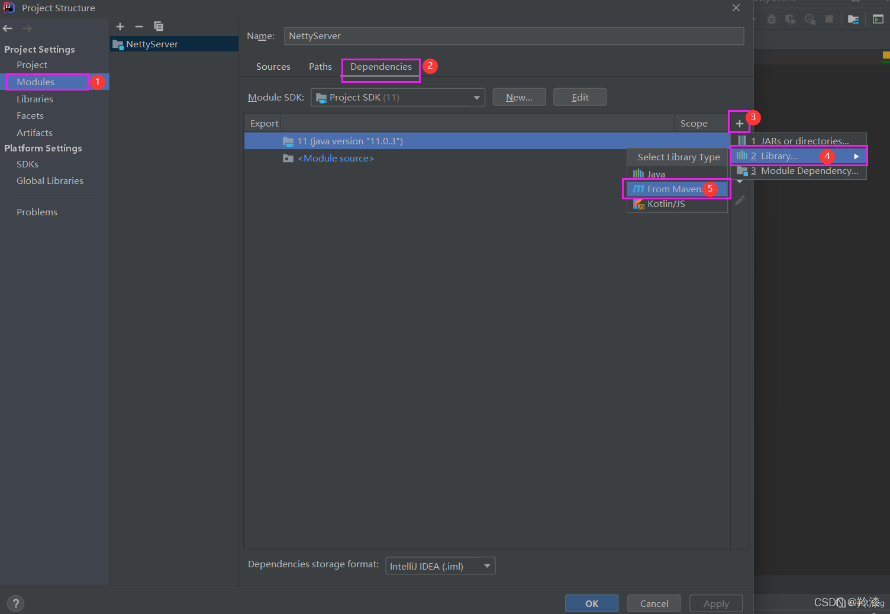
Task: Choose JARs or directories option
Action: (x=799, y=141)
